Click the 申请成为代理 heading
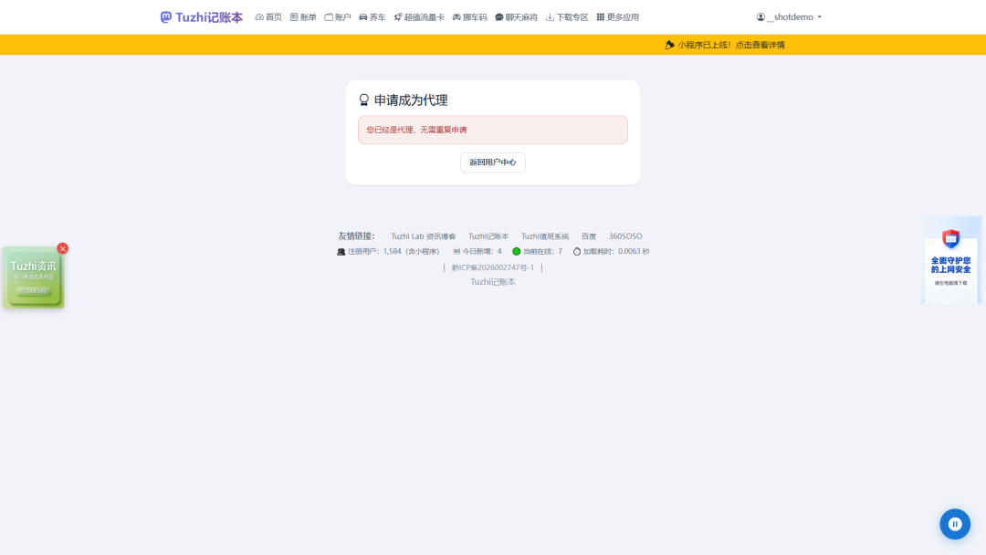 [411, 99]
